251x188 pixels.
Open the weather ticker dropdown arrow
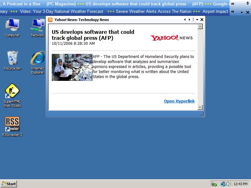[242, 12]
